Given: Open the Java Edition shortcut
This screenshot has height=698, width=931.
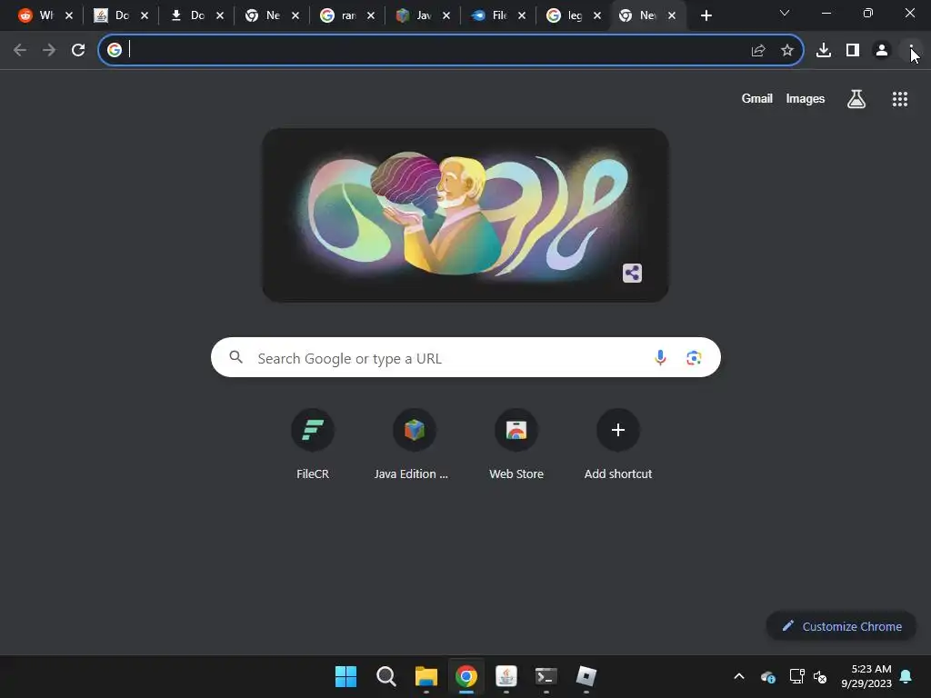Looking at the screenshot, I should pyautogui.click(x=414, y=445).
